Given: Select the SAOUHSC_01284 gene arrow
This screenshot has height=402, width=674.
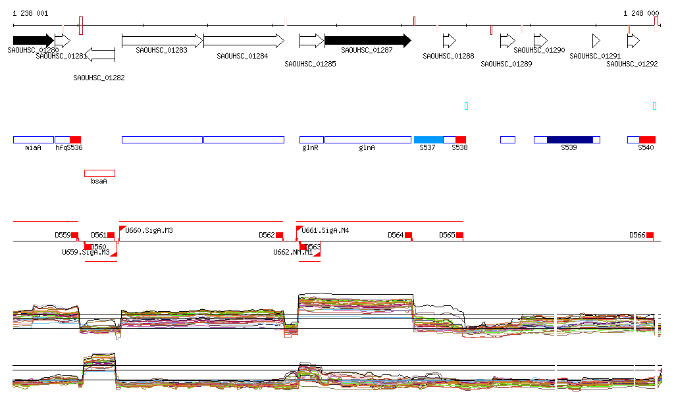Looking at the screenshot, I should tap(244, 41).
